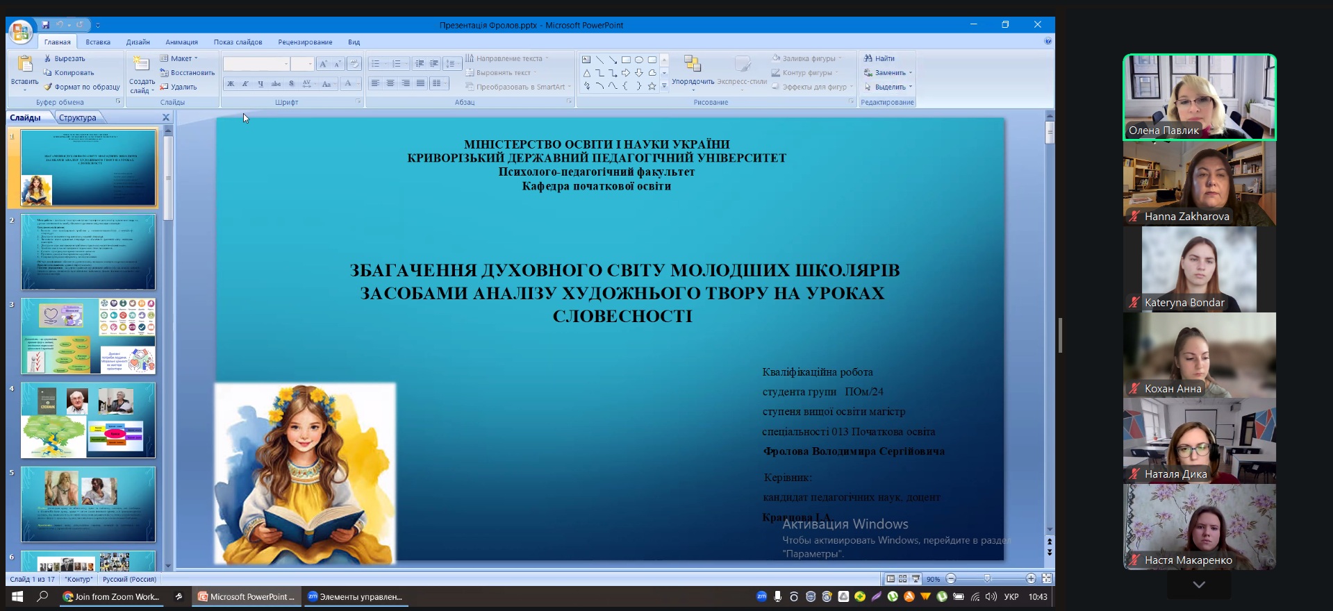Select the oval shape in shapes gallery
Image resolution: width=1333 pixels, height=611 pixels.
pyautogui.click(x=639, y=60)
